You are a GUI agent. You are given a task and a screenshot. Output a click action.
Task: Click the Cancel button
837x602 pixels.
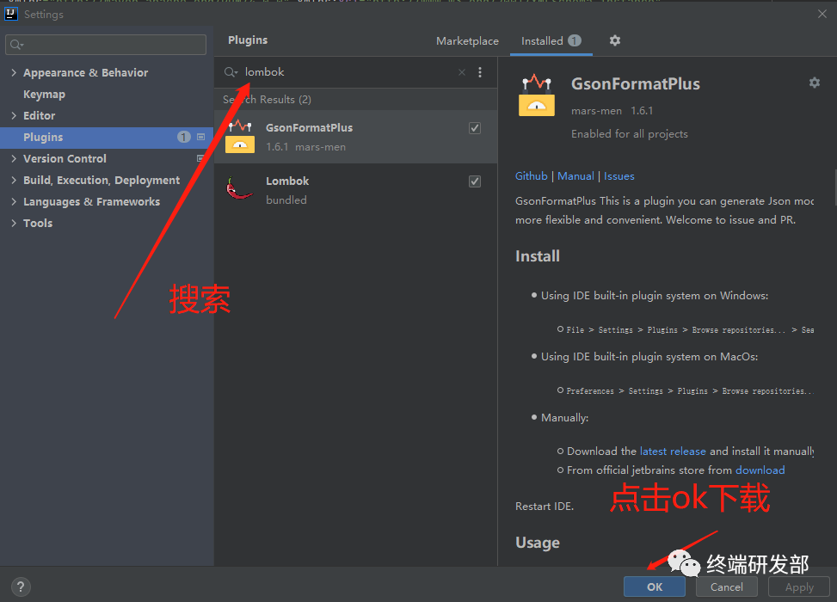point(727,587)
